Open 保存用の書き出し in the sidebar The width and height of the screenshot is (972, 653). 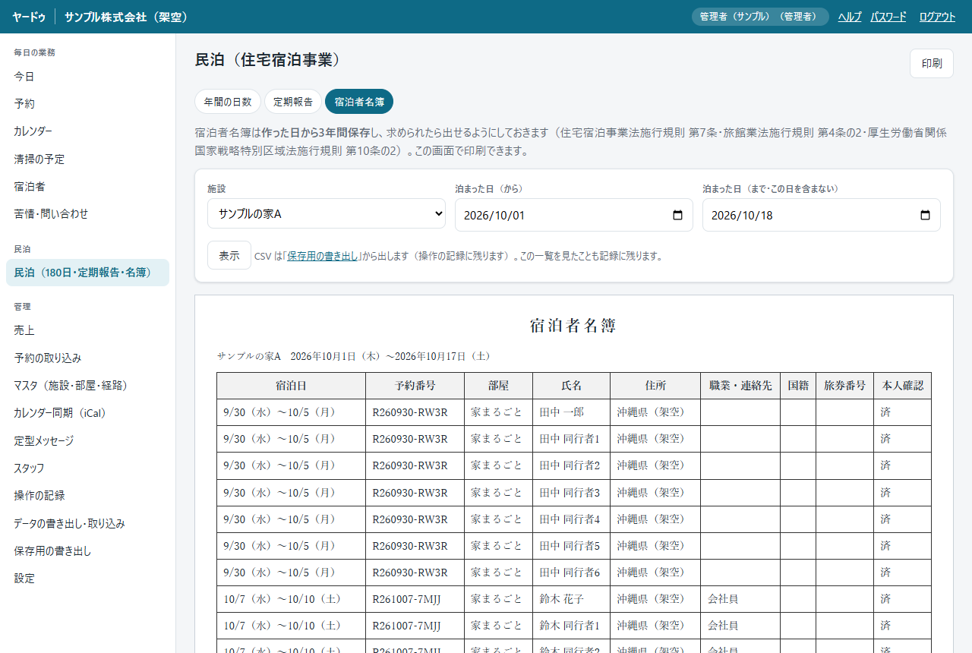[87, 551]
